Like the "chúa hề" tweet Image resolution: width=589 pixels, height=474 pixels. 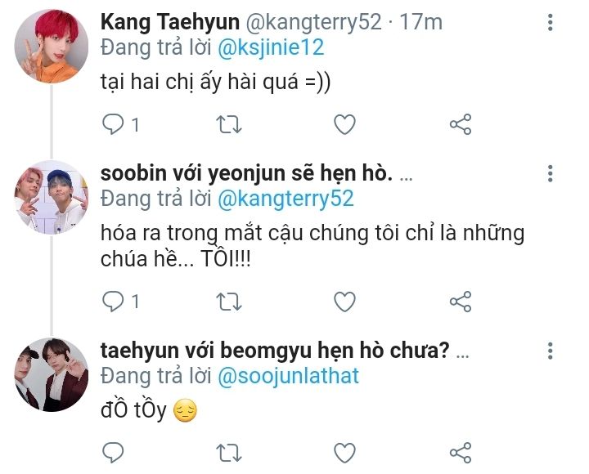(345, 301)
